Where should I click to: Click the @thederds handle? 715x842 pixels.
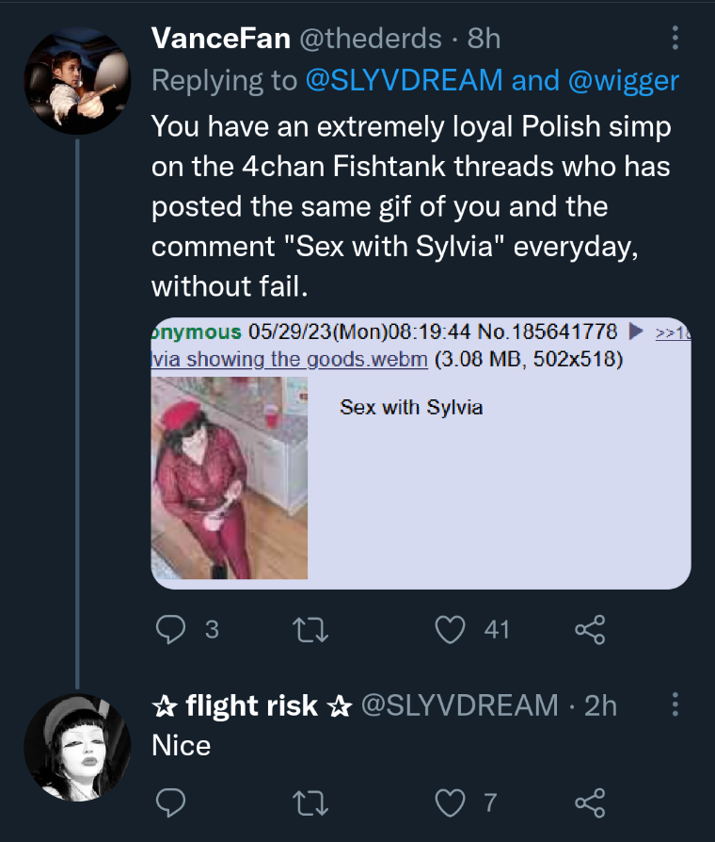point(370,39)
